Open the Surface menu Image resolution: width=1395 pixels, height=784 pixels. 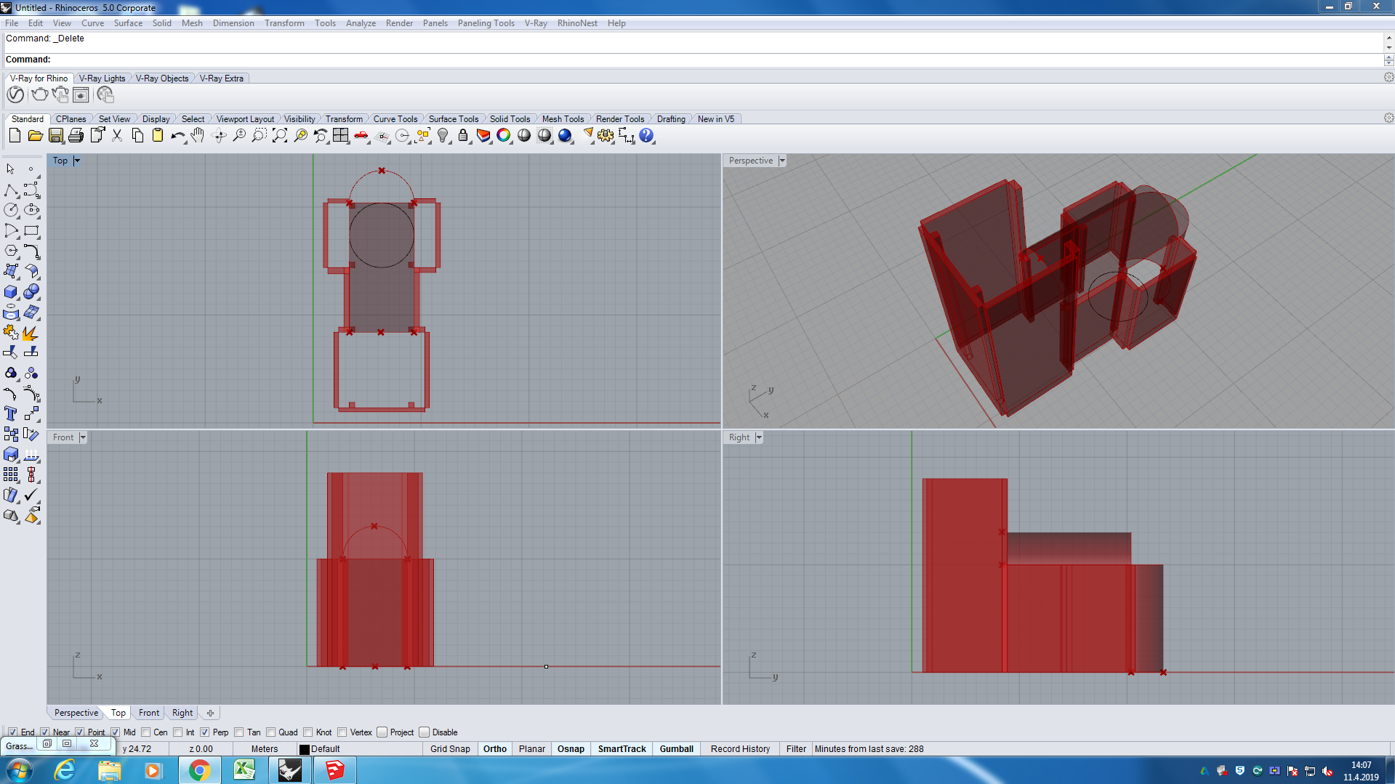point(128,23)
